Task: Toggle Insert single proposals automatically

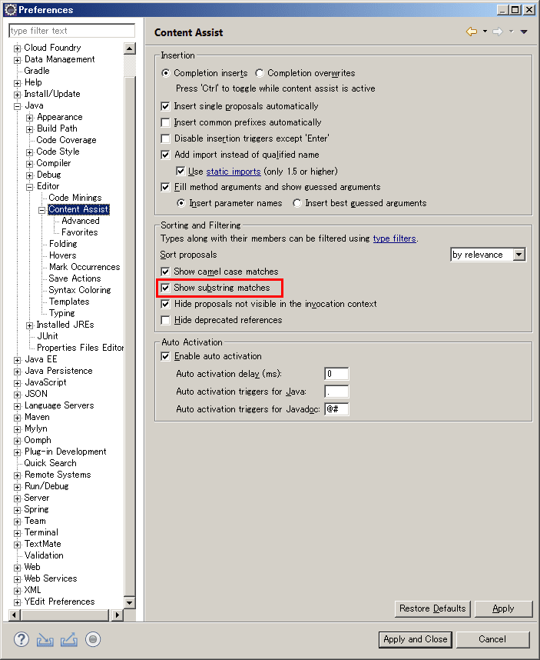Action: [x=166, y=106]
